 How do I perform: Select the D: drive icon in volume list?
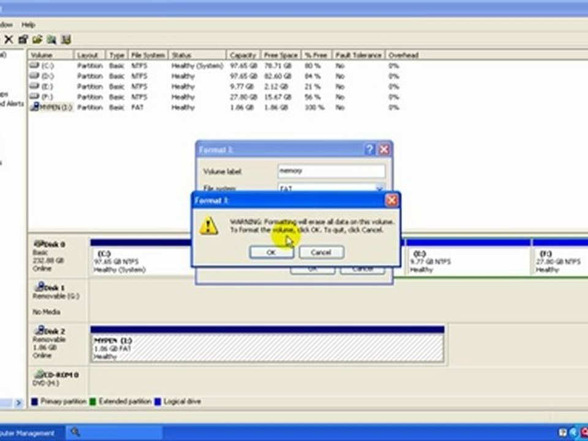click(x=34, y=76)
